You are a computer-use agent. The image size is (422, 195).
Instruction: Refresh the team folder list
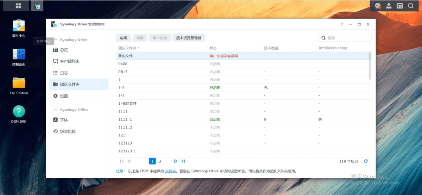pyautogui.click(x=366, y=161)
